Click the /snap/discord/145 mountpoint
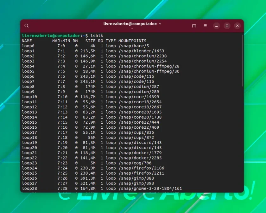The height and width of the screenshot is (213, 266). pos(140,148)
